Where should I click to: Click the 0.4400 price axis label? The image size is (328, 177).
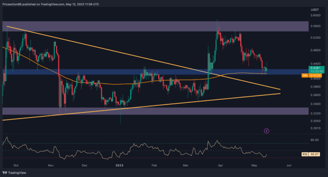pyautogui.click(x=316, y=63)
